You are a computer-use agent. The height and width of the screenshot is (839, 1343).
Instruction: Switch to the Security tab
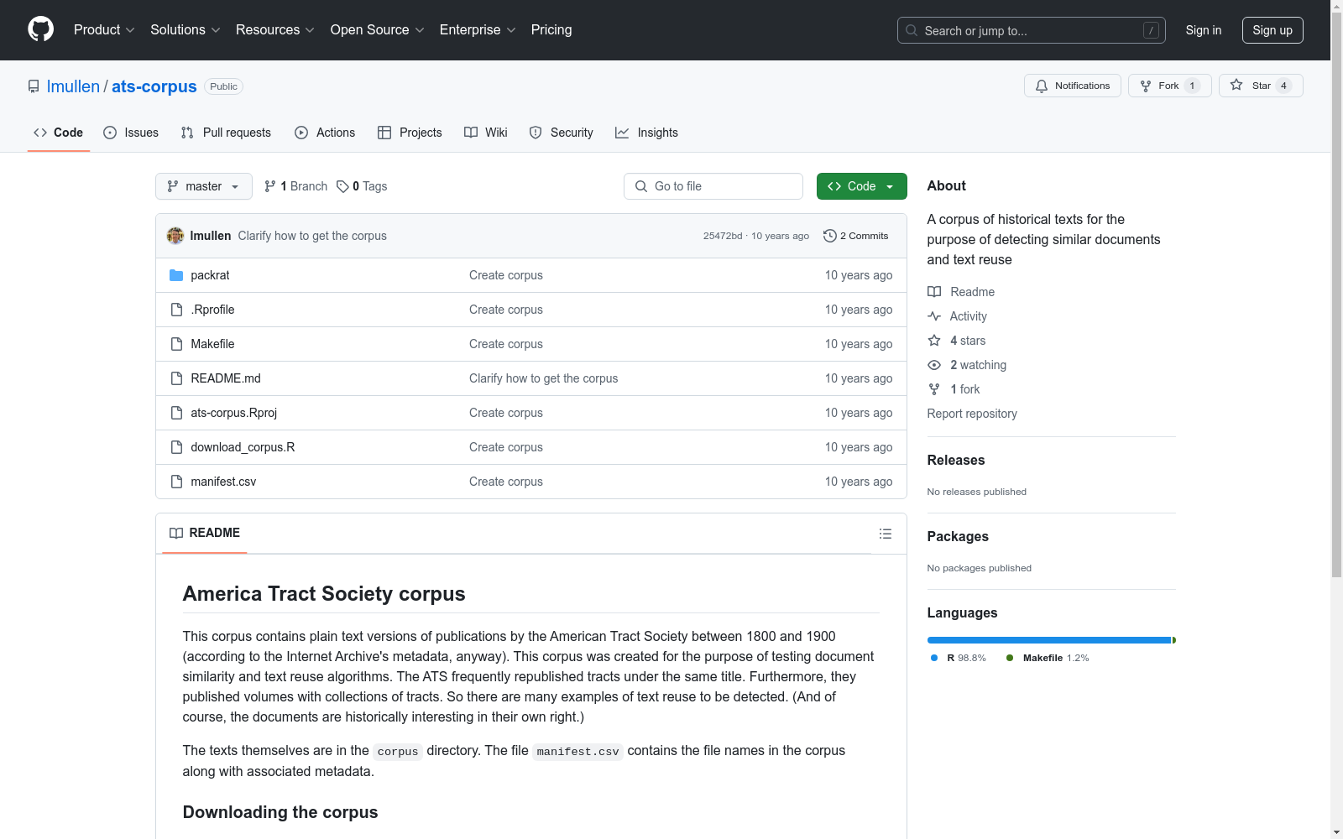[562, 133]
